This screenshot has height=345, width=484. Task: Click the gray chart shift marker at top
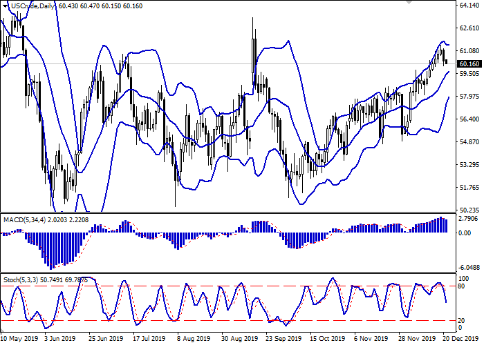(408, 3)
